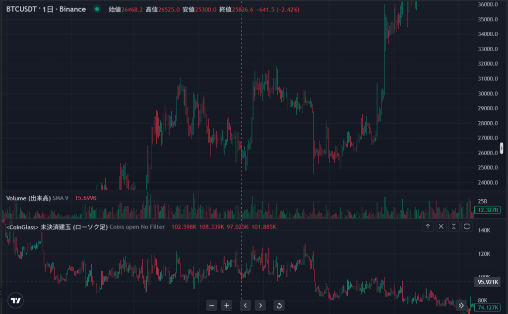This screenshot has height=314, width=508.
Task: Click the 終値 25826.6 close value
Action: (236, 9)
